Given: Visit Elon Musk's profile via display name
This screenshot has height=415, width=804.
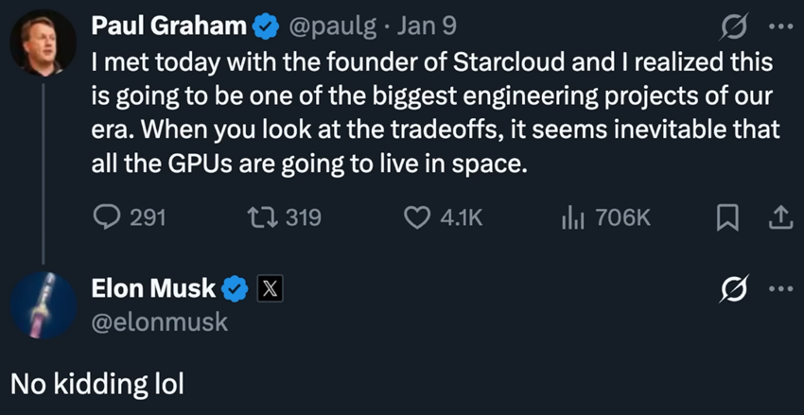Looking at the screenshot, I should (x=153, y=288).
